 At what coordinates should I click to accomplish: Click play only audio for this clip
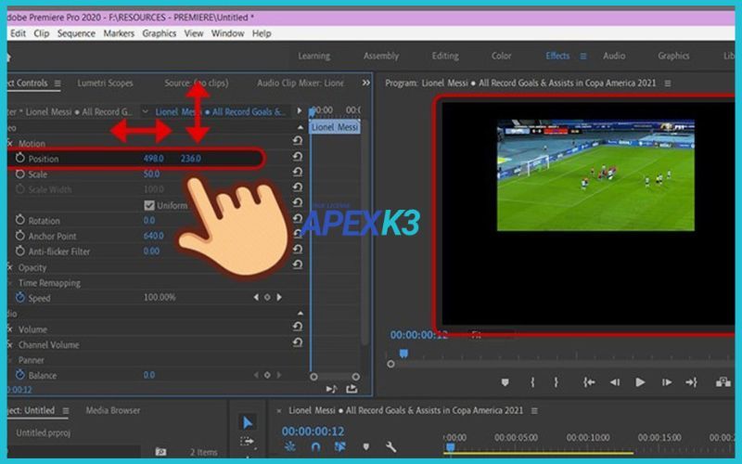332,389
